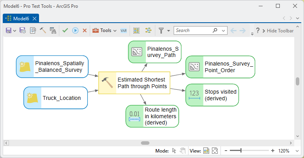Select the Pinalenos_Survey_Path output node

[x=155, y=52]
